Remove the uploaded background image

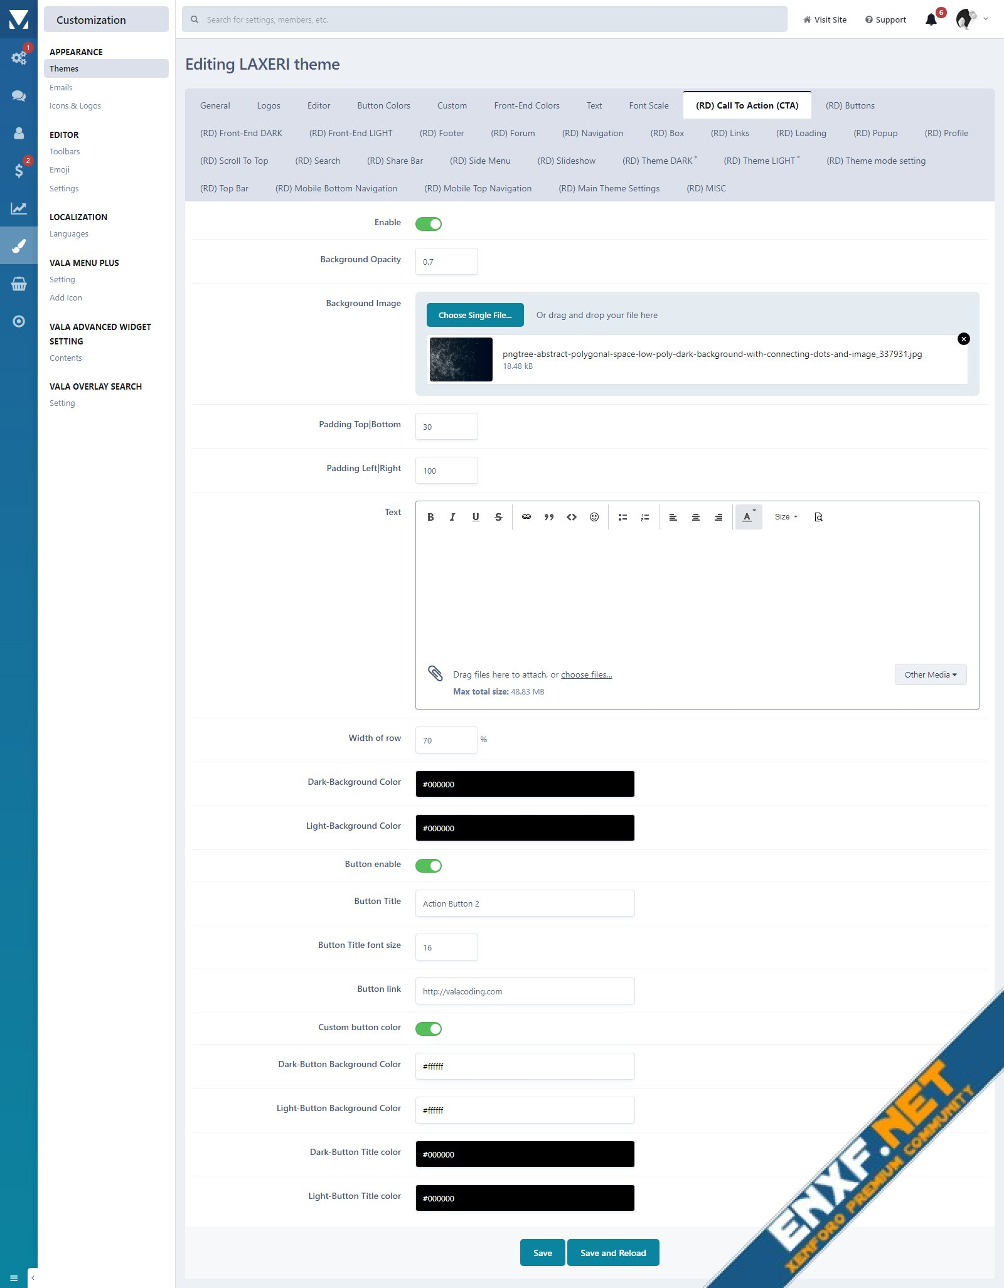[964, 339]
